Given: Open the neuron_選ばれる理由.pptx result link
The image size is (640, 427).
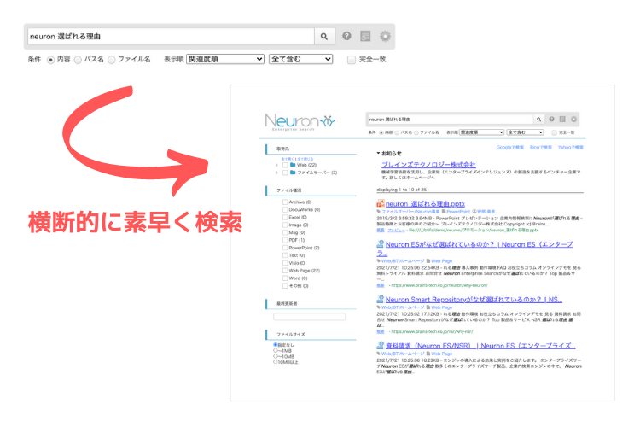Looking at the screenshot, I should pyautogui.click(x=425, y=203).
